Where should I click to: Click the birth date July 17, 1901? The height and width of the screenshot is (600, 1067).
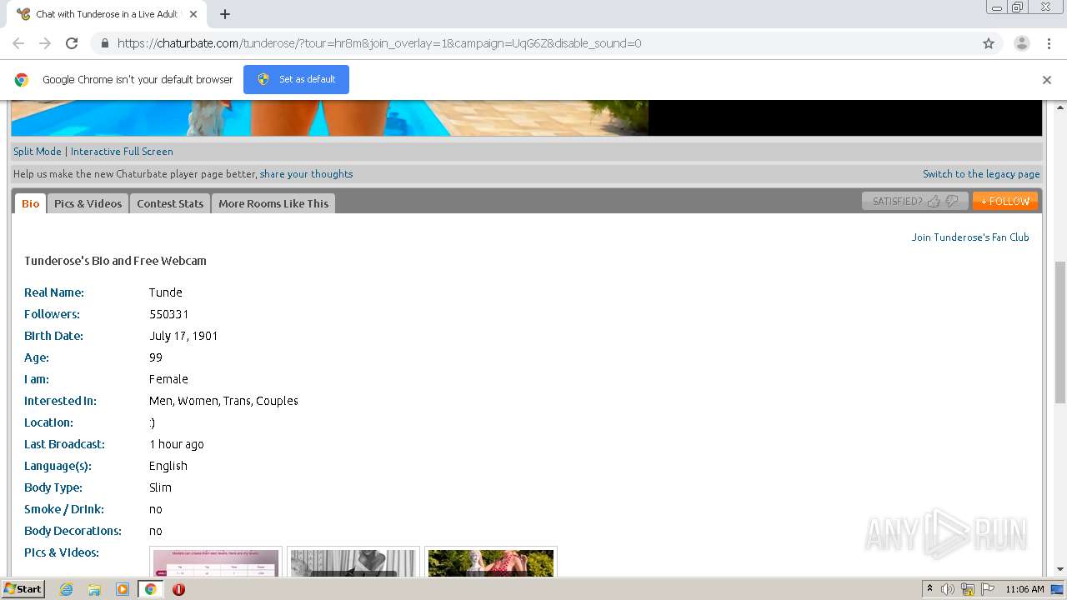[x=183, y=336]
